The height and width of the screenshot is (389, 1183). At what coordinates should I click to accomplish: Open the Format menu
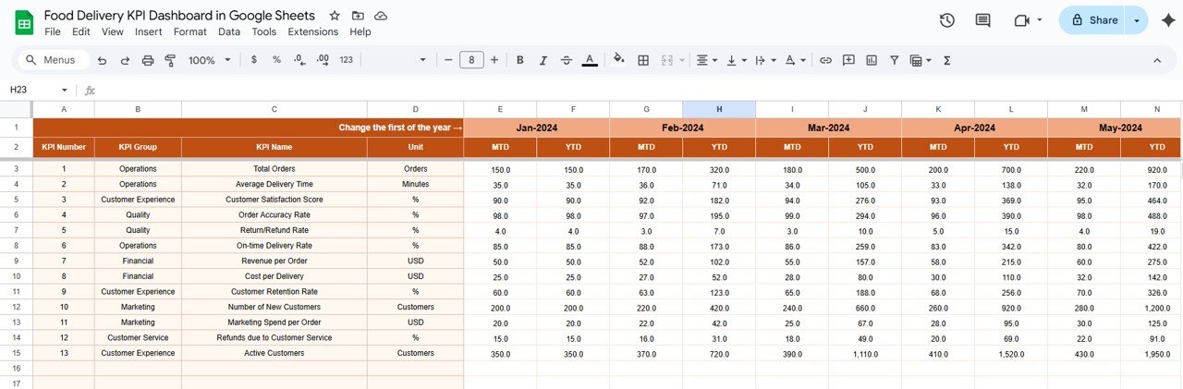[190, 31]
